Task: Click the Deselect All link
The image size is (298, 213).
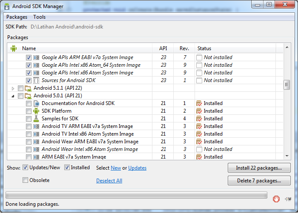Action: click(109, 181)
